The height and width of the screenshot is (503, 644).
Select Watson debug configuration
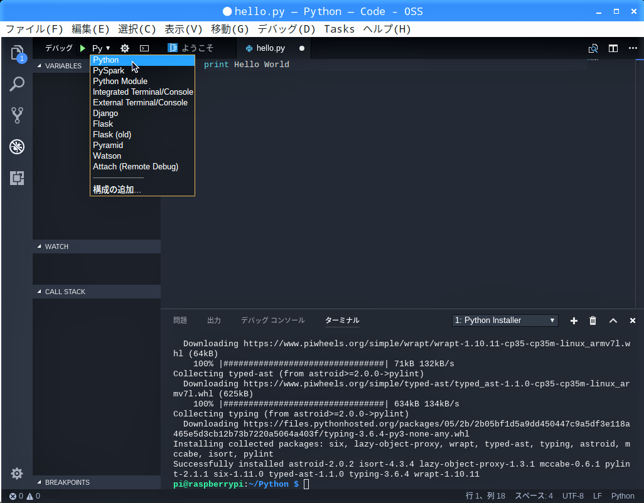coord(142,156)
